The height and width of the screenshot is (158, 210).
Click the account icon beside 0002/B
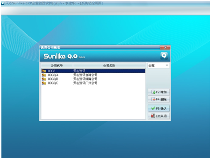pyautogui.click(x=44, y=79)
